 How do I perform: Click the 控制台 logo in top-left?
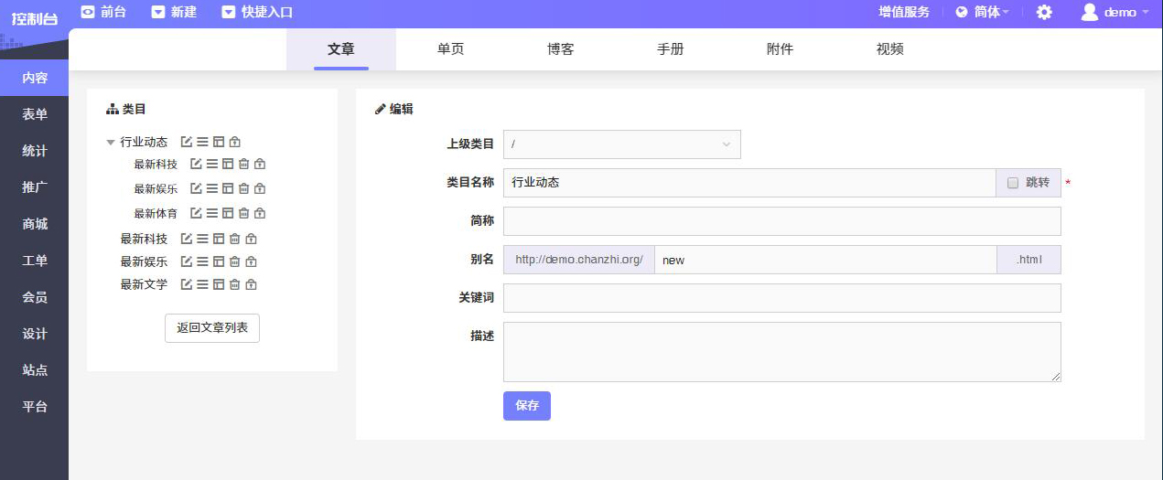[34, 19]
